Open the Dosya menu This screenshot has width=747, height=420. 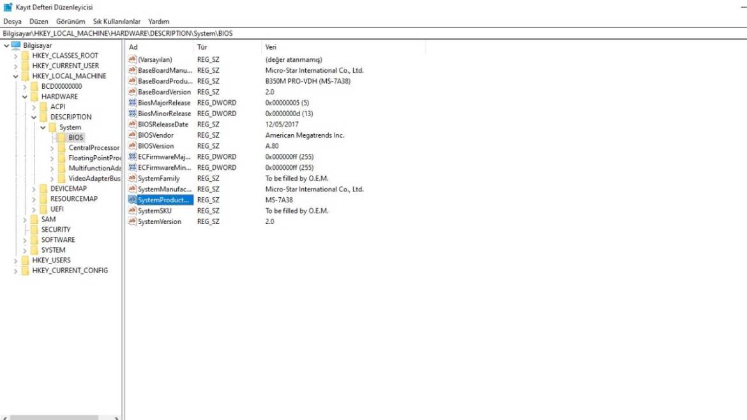click(x=12, y=22)
